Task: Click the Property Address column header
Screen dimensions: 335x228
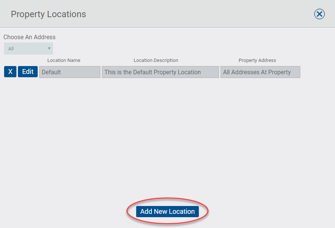Action: [257, 60]
